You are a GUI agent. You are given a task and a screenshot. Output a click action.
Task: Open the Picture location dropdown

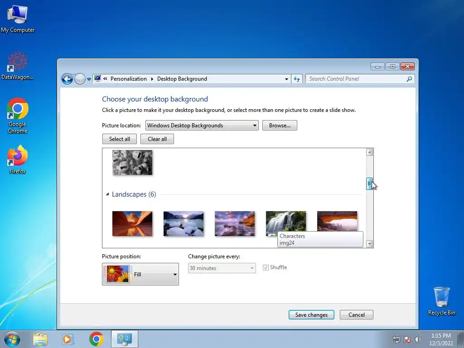[x=202, y=126]
